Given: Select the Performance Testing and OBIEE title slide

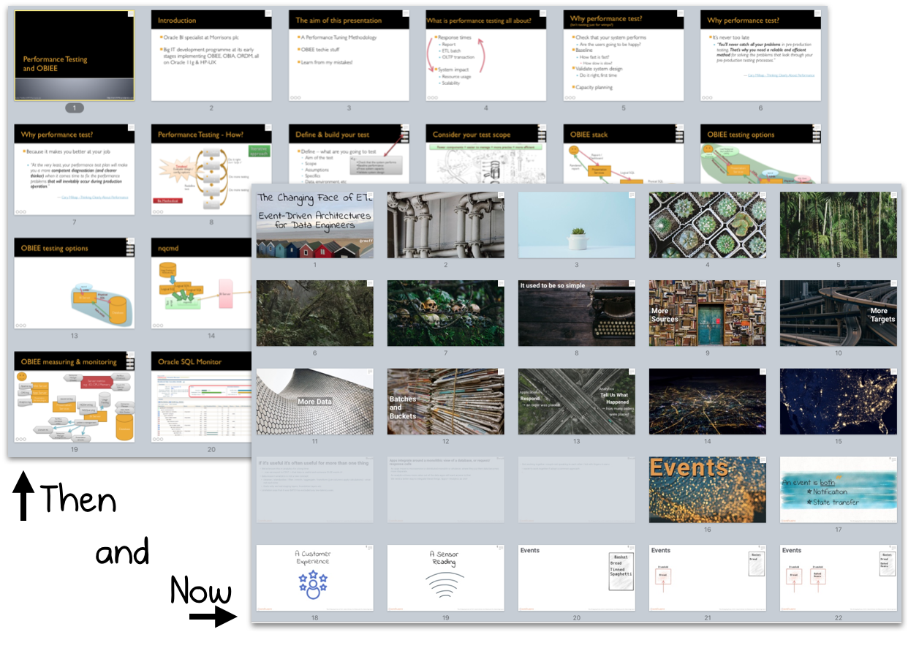Looking at the screenshot, I should [73, 55].
